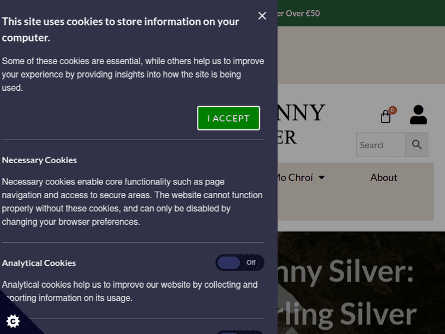Image resolution: width=445 pixels, height=334 pixels.
Task: Open the cookie control gear icon
Action: click(13, 321)
